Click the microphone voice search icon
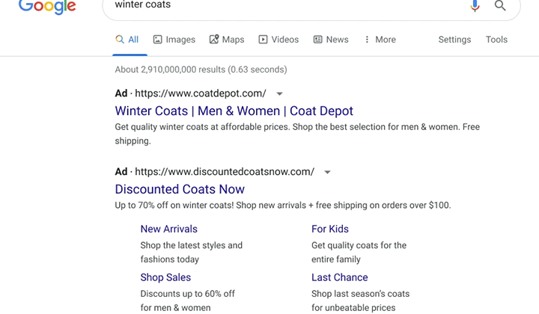The height and width of the screenshot is (314, 539). 475,6
